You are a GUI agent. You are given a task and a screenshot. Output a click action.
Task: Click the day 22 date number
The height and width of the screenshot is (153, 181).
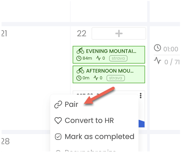(81, 34)
